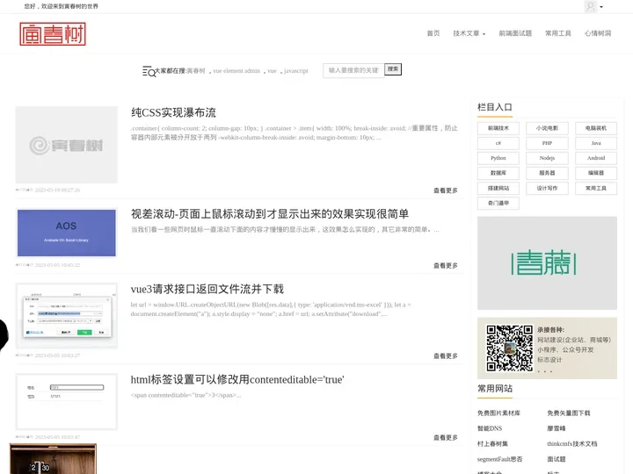Image resolution: width=633 pixels, height=474 pixels.
Task: Select 常用工具 in the 栏目入口 panel
Action: tap(596, 188)
